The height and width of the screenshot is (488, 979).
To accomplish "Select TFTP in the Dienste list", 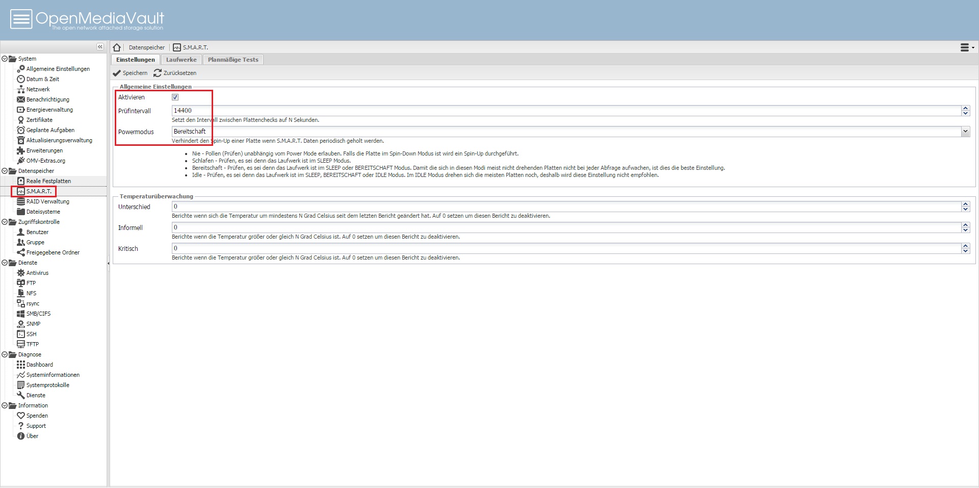I will click(x=33, y=344).
